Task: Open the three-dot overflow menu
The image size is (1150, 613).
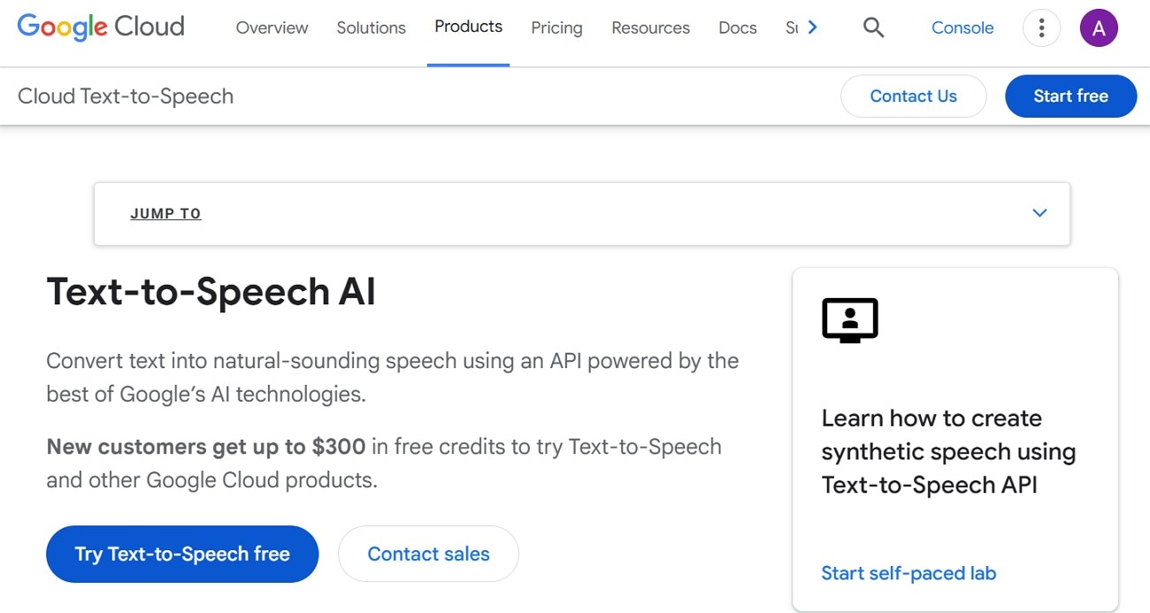Action: (1041, 27)
